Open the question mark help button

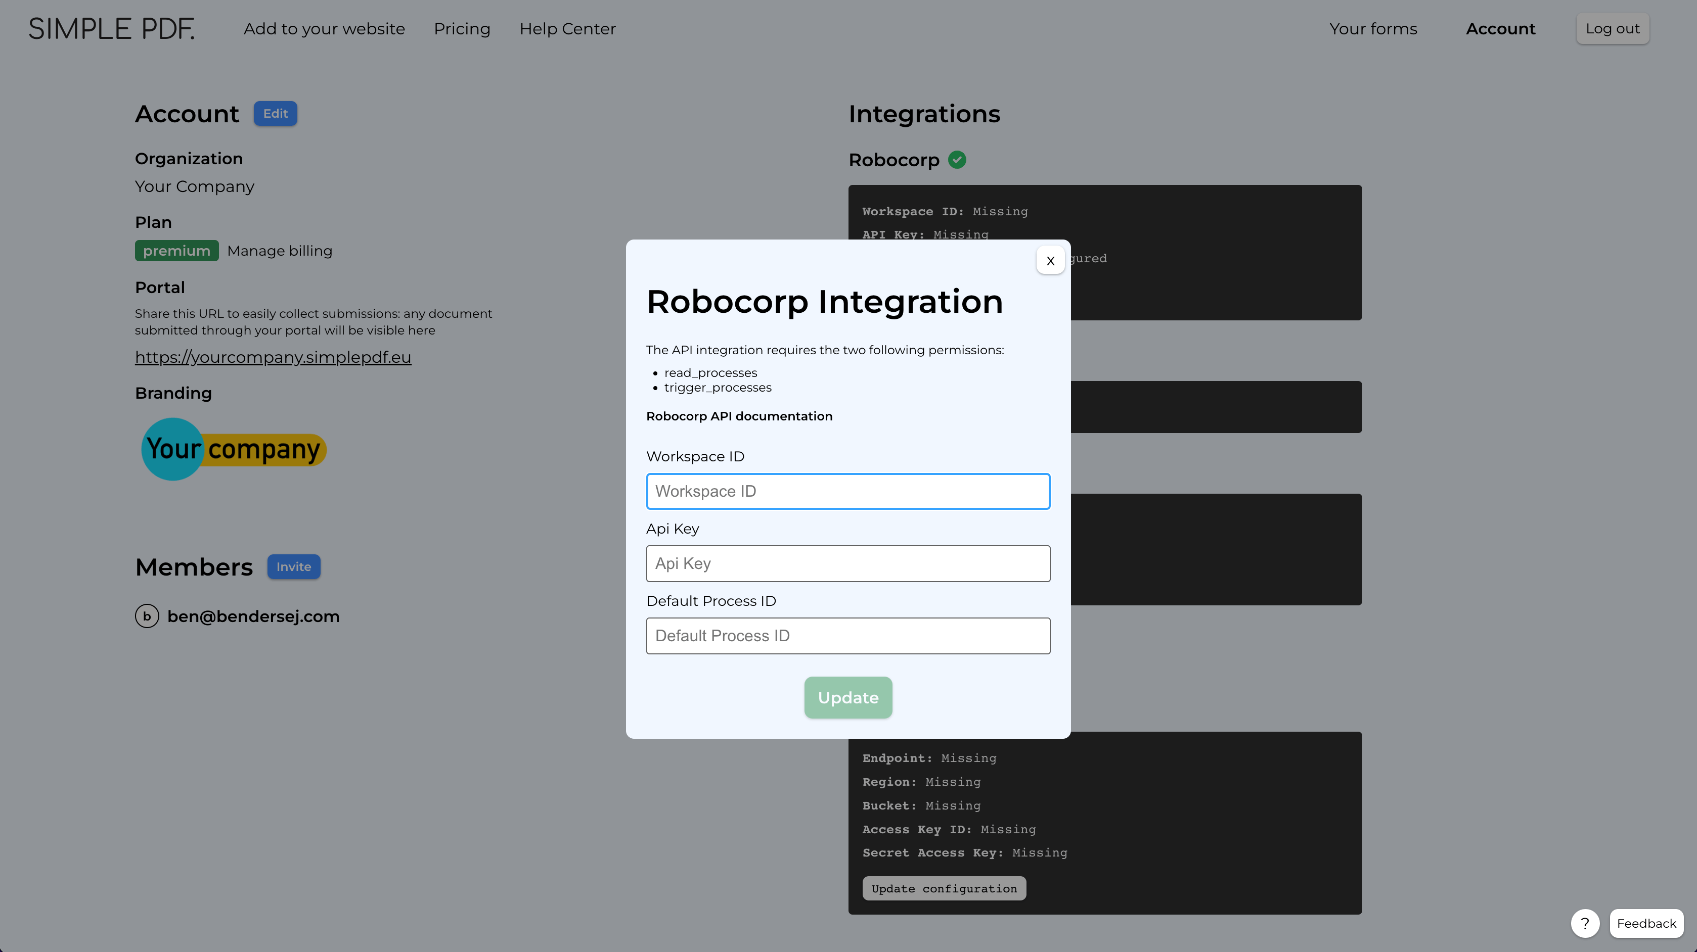click(1585, 923)
